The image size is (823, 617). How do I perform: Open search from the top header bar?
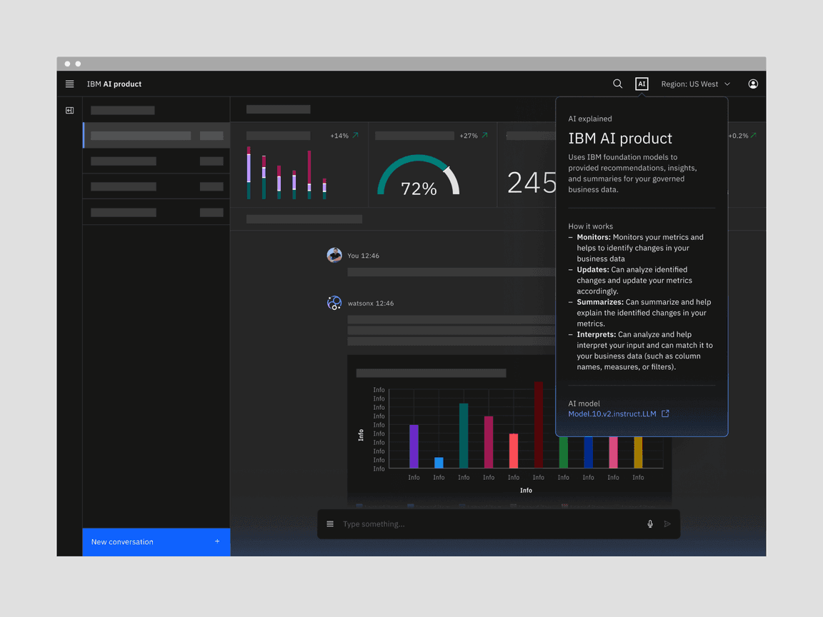[x=617, y=84]
